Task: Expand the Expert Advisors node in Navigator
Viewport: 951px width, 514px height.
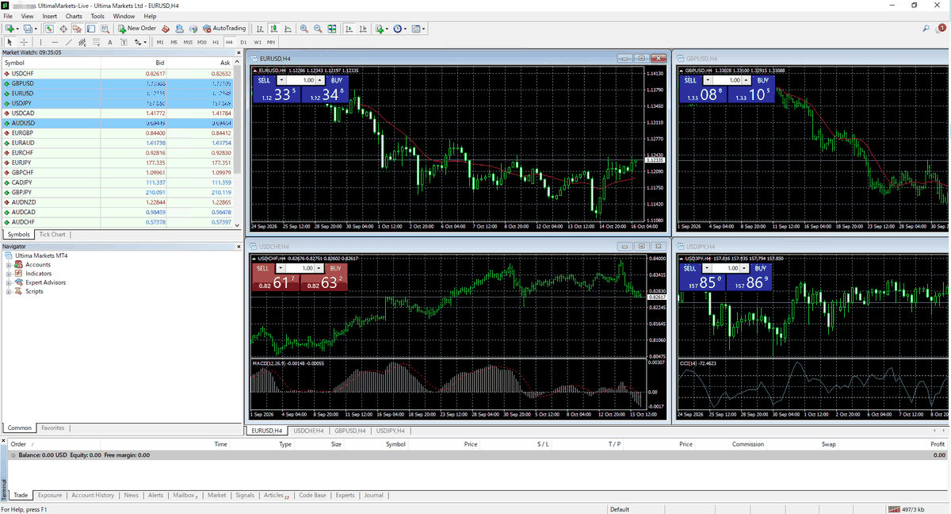Action: [x=9, y=282]
